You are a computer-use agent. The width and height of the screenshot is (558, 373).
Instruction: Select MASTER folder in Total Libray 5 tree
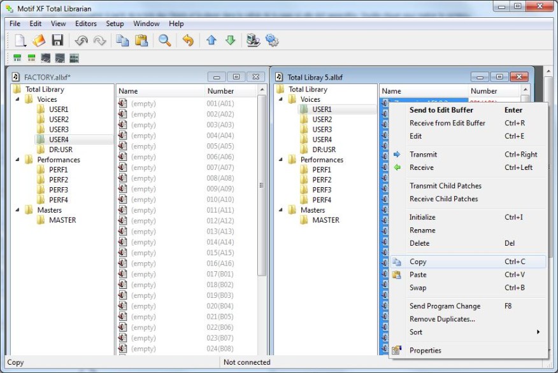(x=325, y=220)
